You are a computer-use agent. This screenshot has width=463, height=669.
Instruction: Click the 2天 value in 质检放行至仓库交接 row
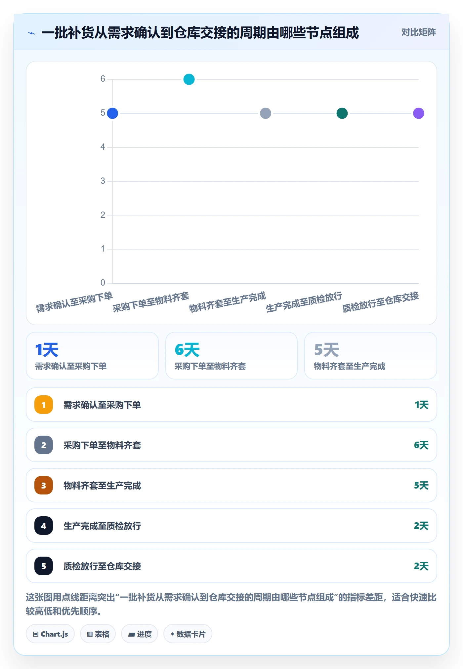coord(421,566)
